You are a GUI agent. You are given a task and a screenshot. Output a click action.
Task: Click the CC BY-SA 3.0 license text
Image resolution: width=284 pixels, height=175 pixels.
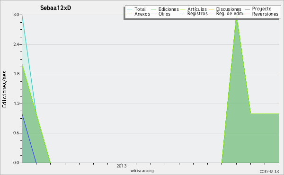tap(269, 171)
